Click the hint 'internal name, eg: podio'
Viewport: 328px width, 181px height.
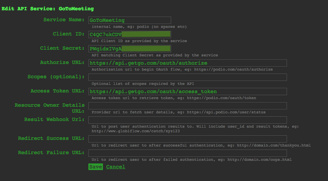(139, 27)
